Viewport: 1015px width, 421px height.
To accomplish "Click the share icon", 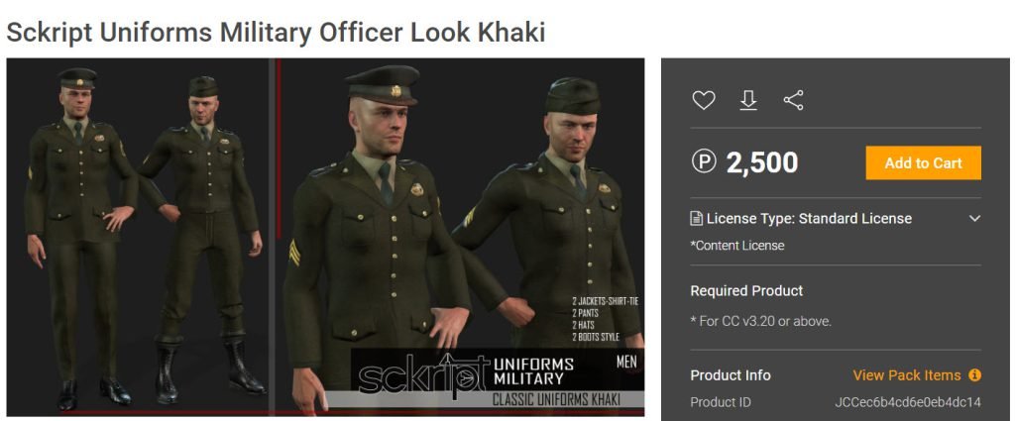I will pos(794,100).
